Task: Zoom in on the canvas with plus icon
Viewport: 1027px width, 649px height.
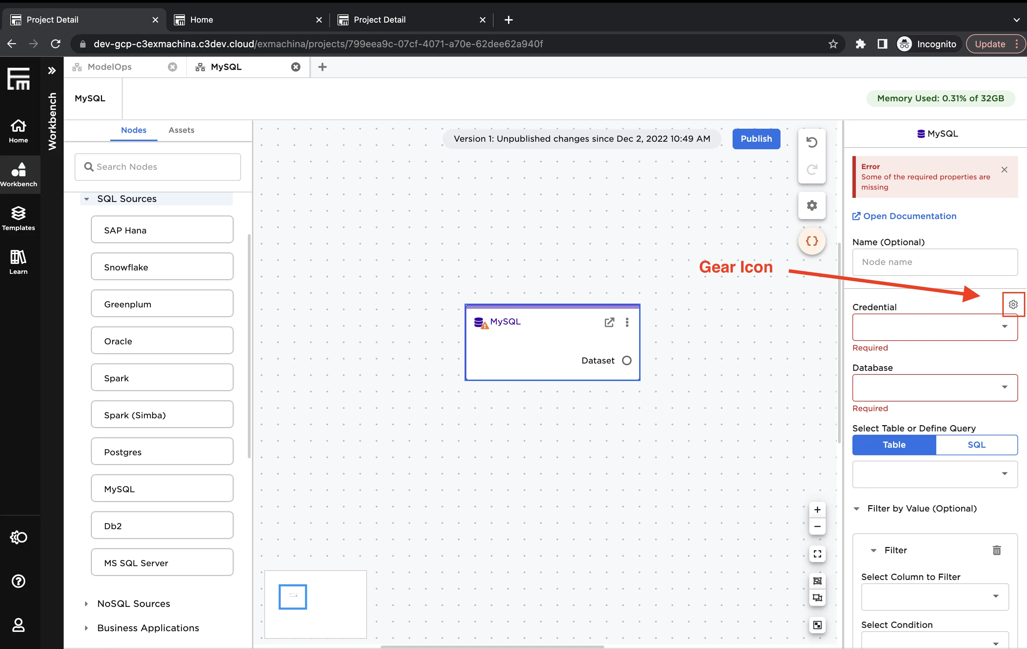Action: click(x=817, y=509)
